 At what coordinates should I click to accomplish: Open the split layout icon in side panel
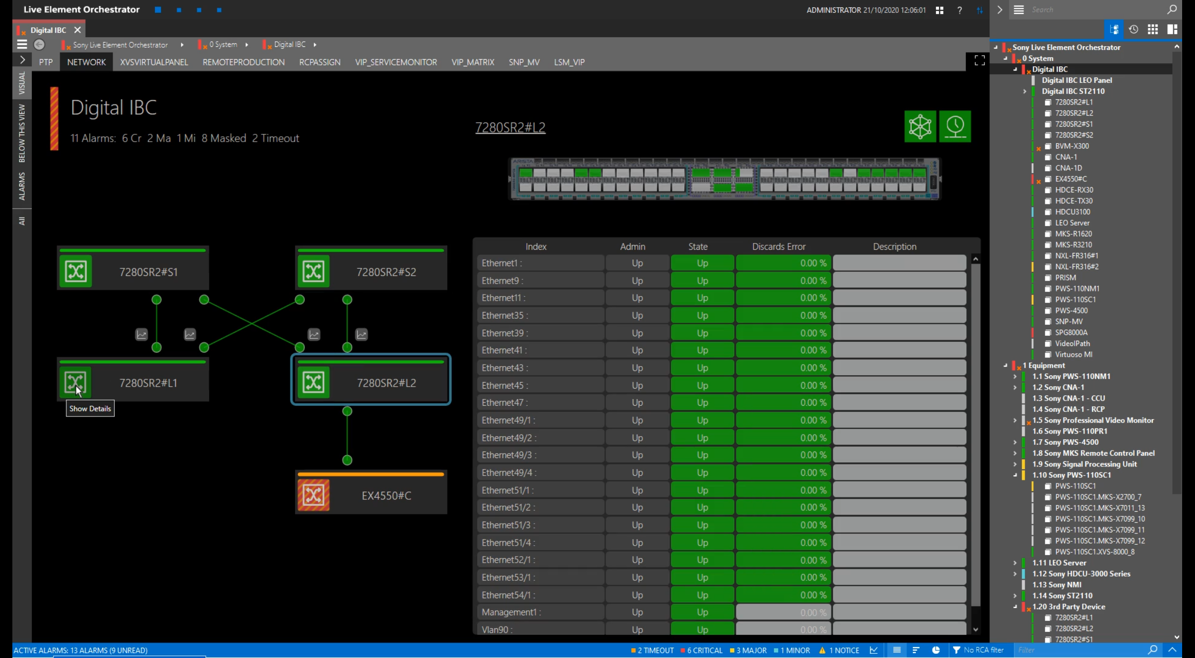point(1172,29)
